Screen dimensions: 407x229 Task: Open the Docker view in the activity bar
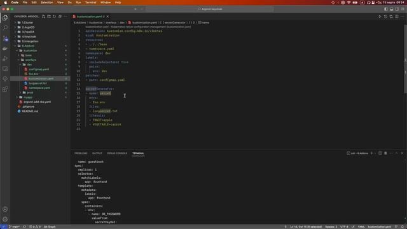click(x=5, y=48)
